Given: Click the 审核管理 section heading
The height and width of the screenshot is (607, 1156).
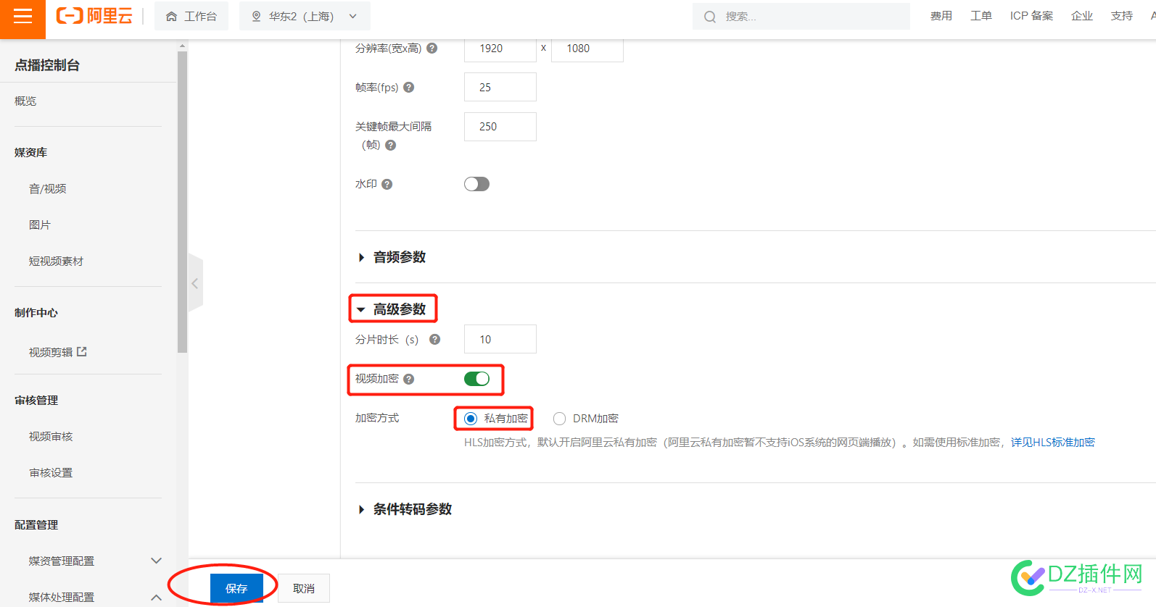Looking at the screenshot, I should [36, 400].
